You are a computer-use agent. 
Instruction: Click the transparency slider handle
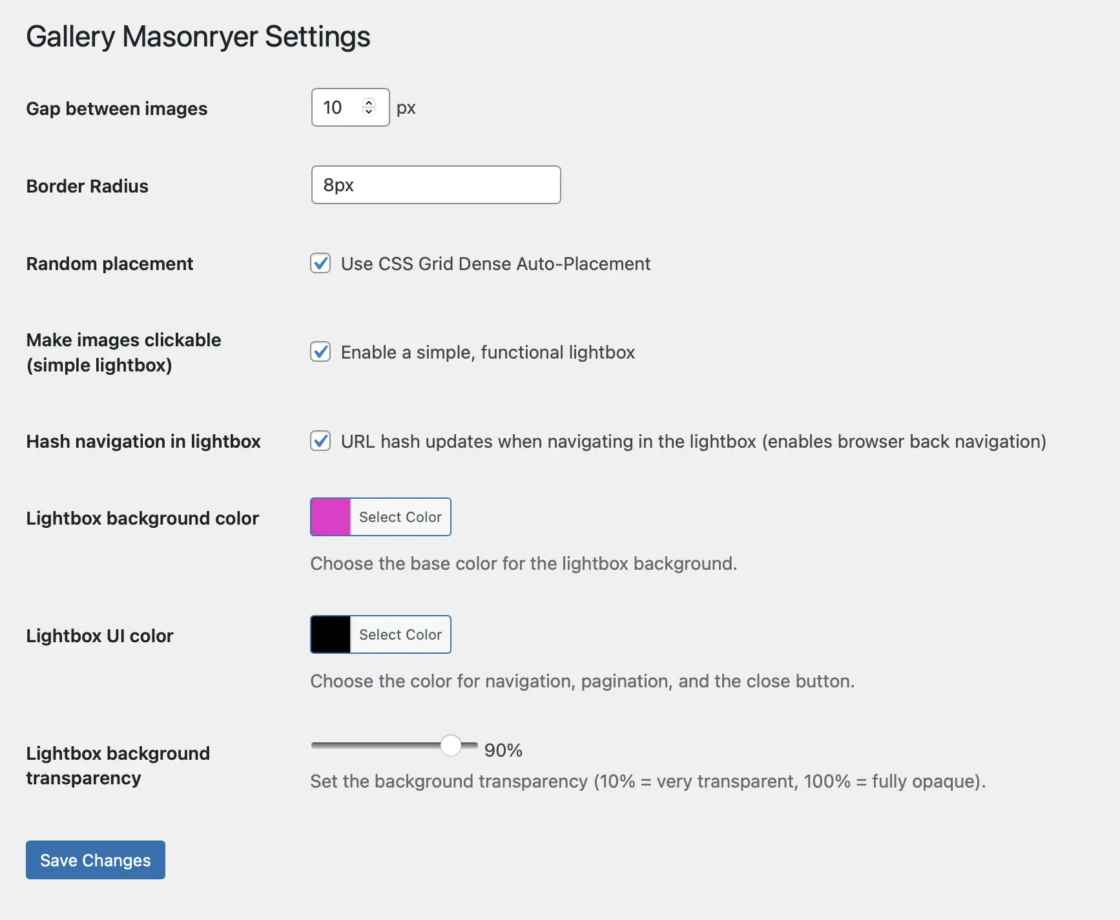pos(451,745)
